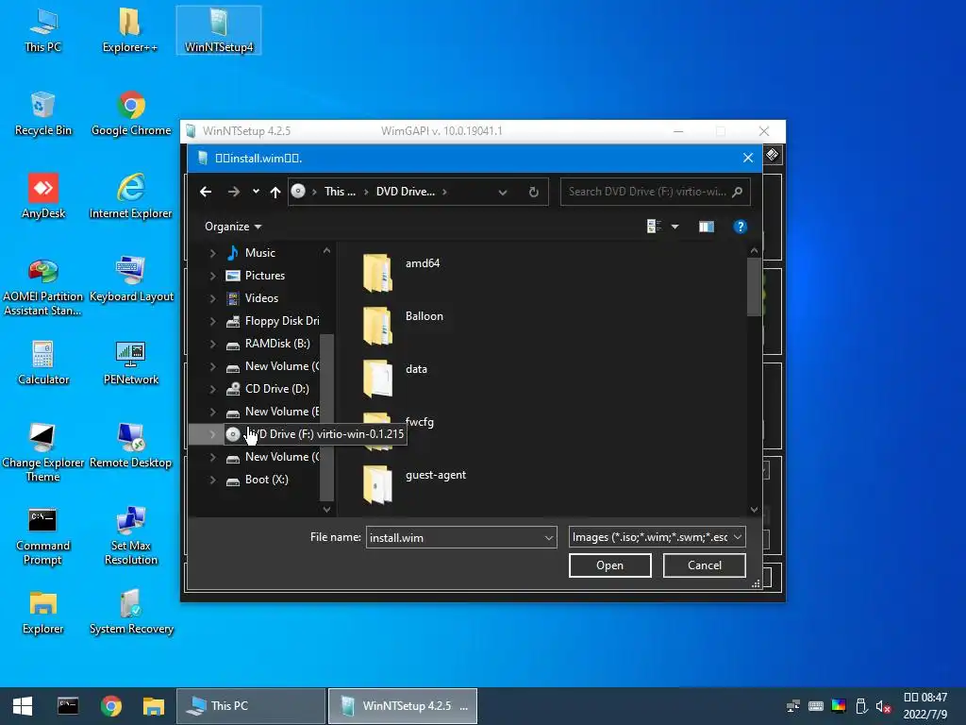Open the PENetwork desktop icon
This screenshot has height=725, width=966.
(x=130, y=363)
